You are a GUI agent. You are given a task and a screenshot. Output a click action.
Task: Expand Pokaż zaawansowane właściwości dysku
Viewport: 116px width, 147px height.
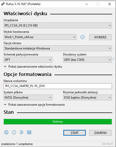(x=33, y=67)
